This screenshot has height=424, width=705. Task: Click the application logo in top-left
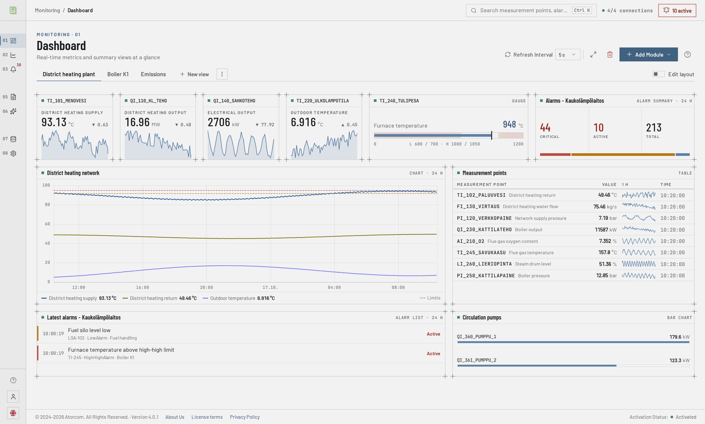pos(13,10)
